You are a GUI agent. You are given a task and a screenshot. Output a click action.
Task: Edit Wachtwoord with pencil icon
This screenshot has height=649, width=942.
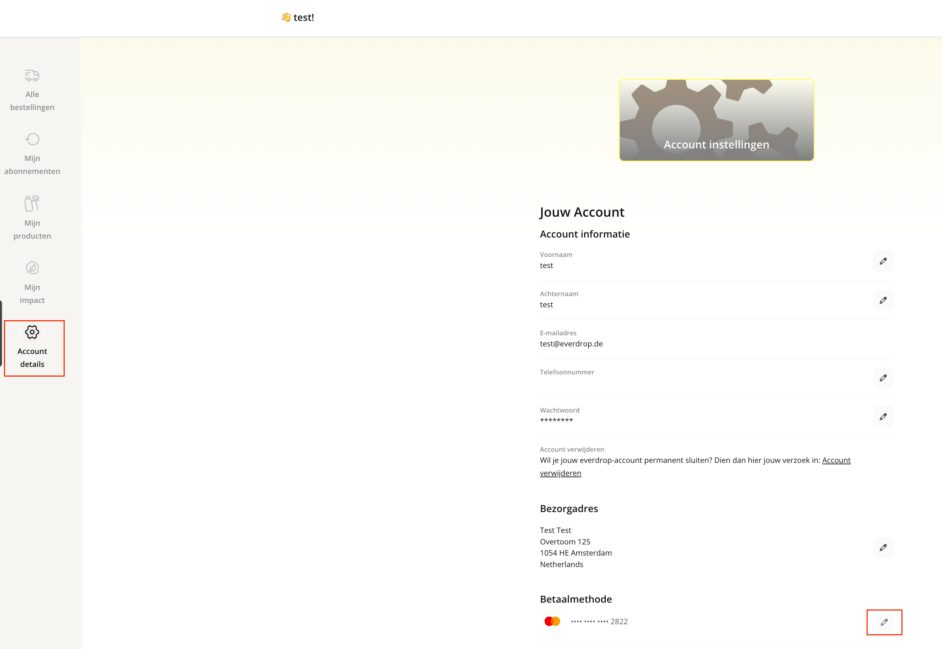883,417
